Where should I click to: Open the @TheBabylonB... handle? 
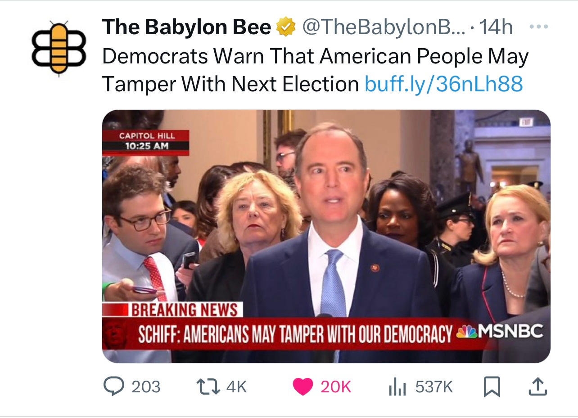pyautogui.click(x=383, y=28)
